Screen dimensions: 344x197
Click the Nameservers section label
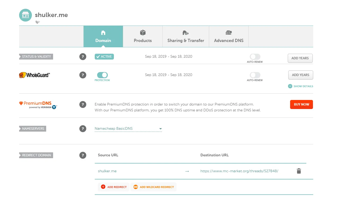tap(33, 129)
